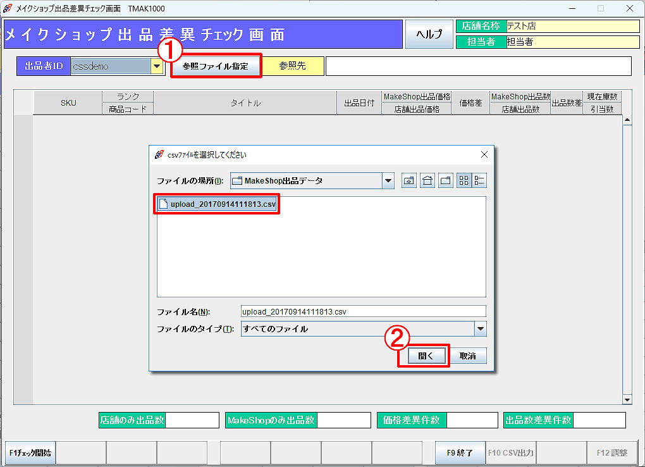
Task: Click table scrollbar down arrow
Action: pyautogui.click(x=627, y=399)
